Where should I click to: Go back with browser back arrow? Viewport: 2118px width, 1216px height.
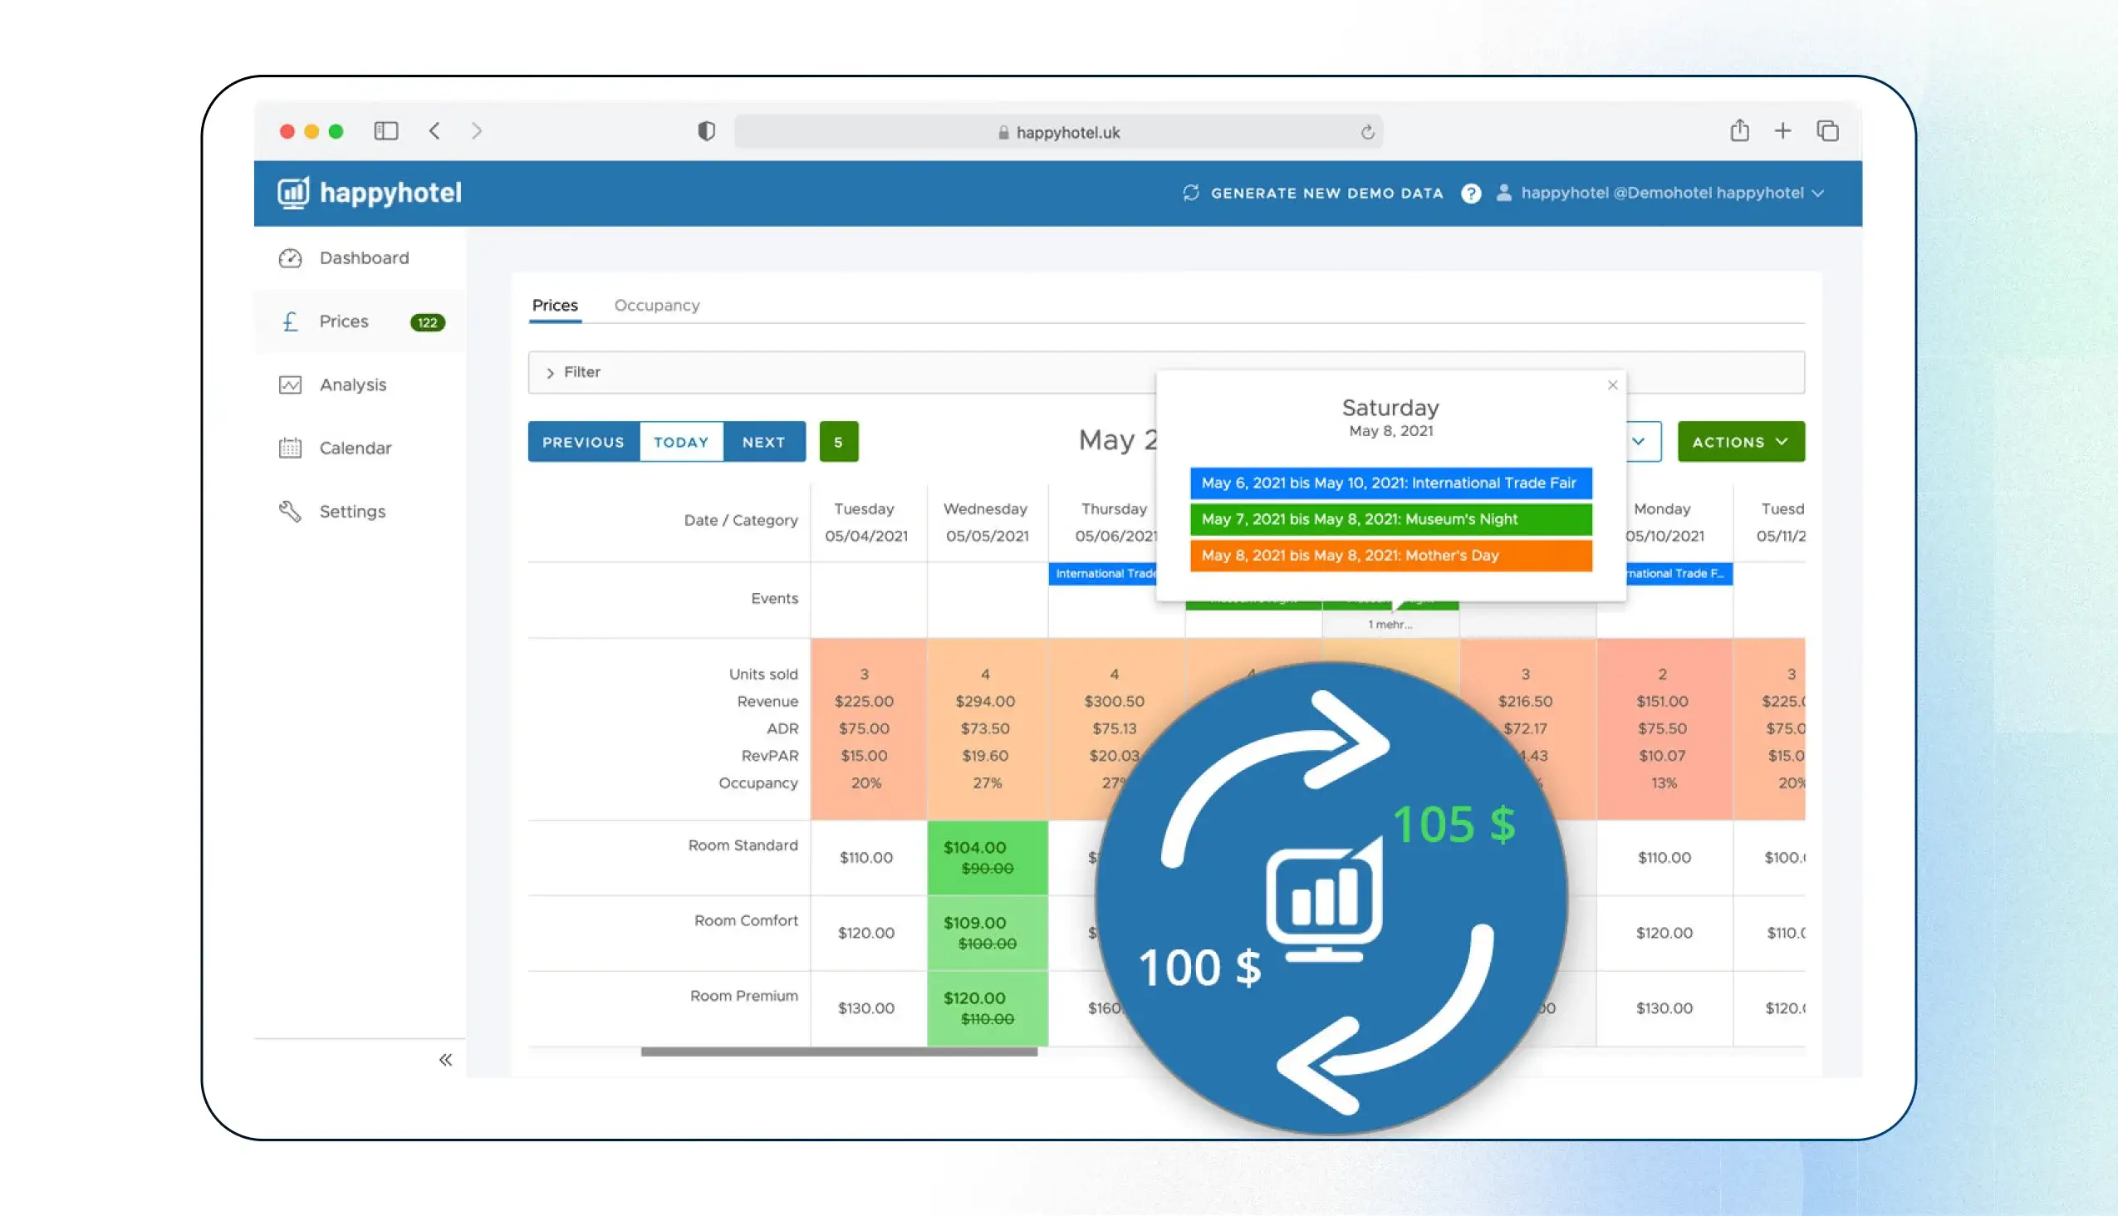434,131
